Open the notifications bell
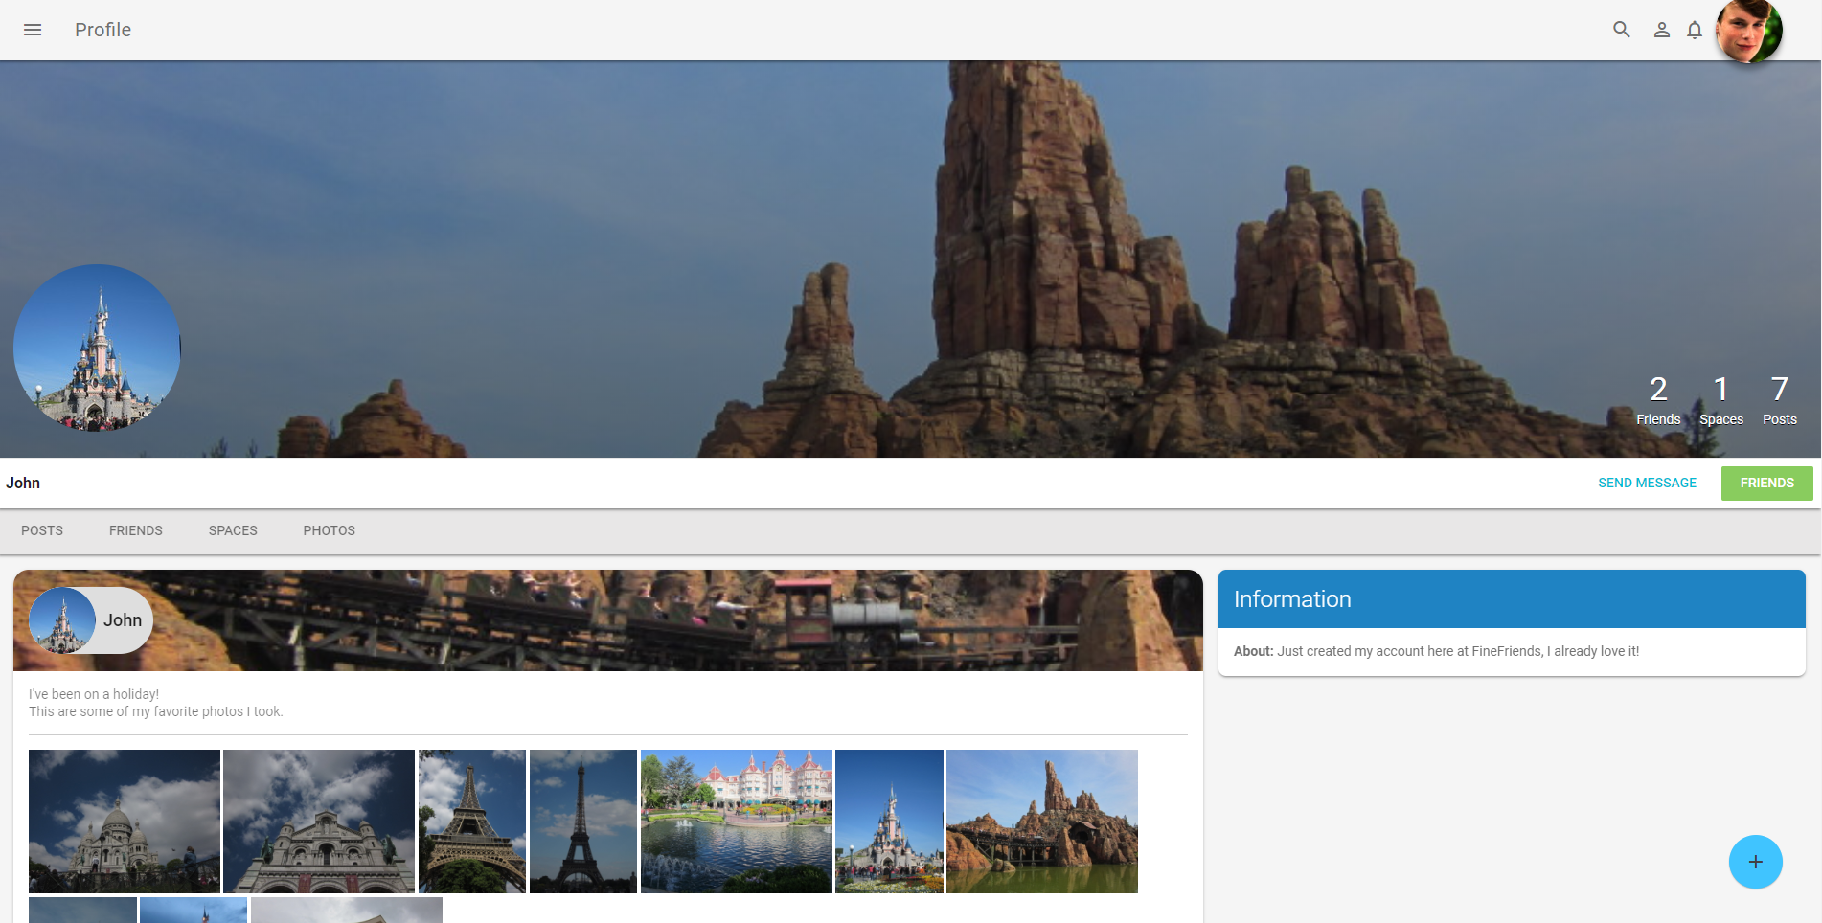 1695,30
